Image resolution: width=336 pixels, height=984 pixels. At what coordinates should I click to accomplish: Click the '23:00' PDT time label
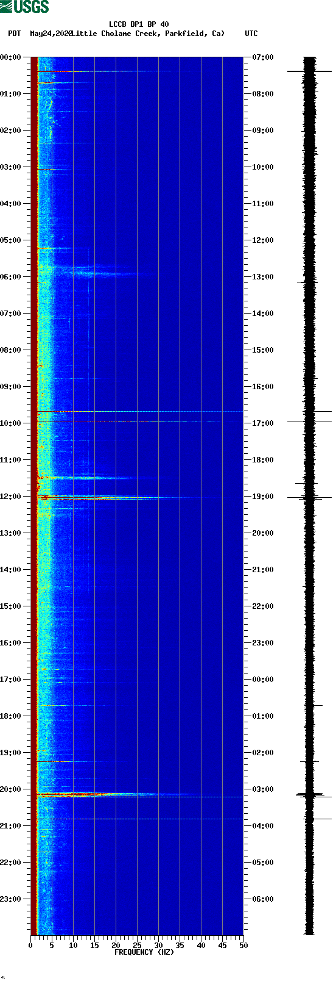[x=11, y=899]
